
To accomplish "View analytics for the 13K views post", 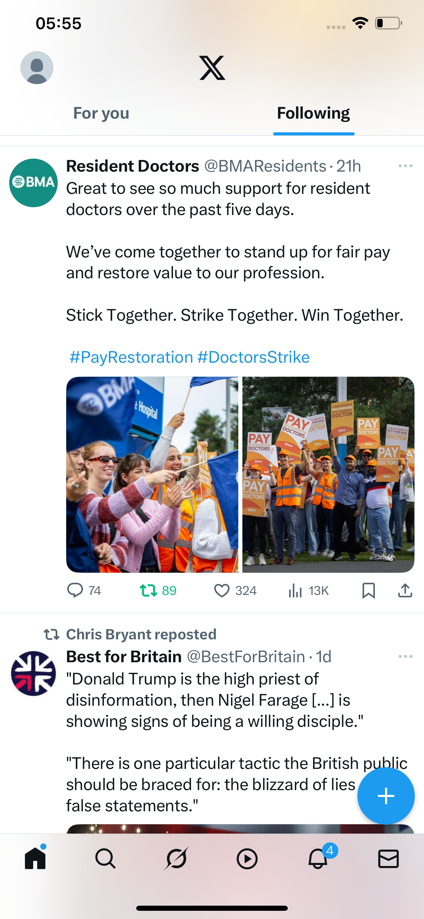I will (x=309, y=590).
